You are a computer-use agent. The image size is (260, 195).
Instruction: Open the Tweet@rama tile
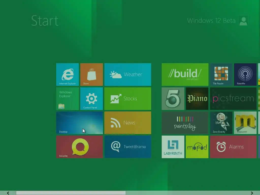click(128, 147)
